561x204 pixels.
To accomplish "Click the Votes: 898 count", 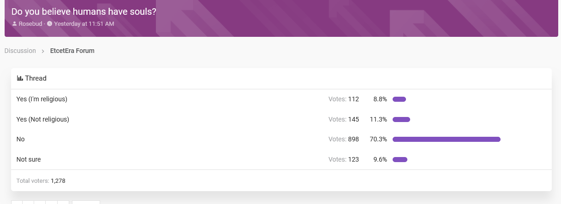I will tap(344, 139).
